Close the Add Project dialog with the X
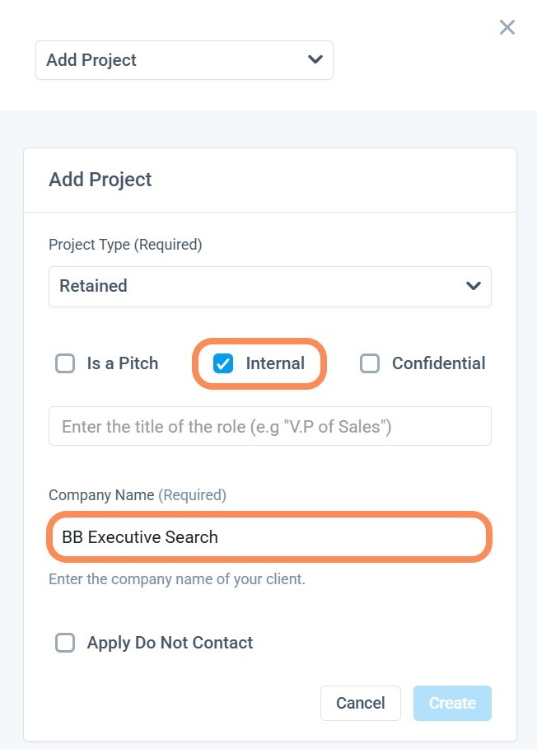This screenshot has width=537, height=749. point(507,27)
